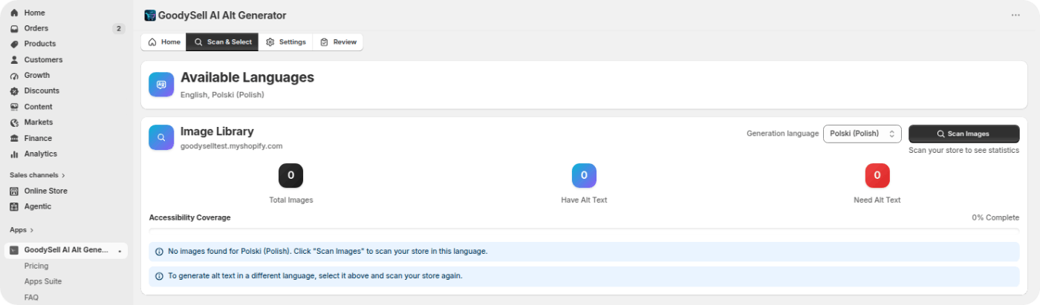Click the Growth gauge icon
Image resolution: width=1040 pixels, height=305 pixels.
click(x=14, y=75)
